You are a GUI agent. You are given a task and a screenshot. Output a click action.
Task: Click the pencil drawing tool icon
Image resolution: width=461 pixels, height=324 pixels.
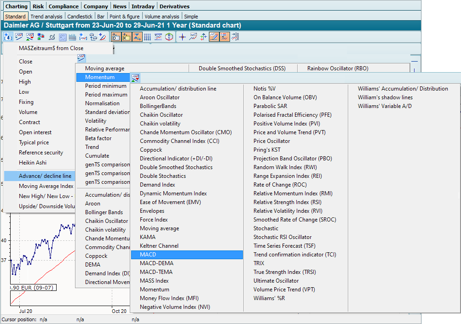[x=213, y=37]
